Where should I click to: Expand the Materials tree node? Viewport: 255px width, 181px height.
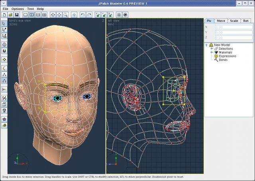click(x=211, y=52)
